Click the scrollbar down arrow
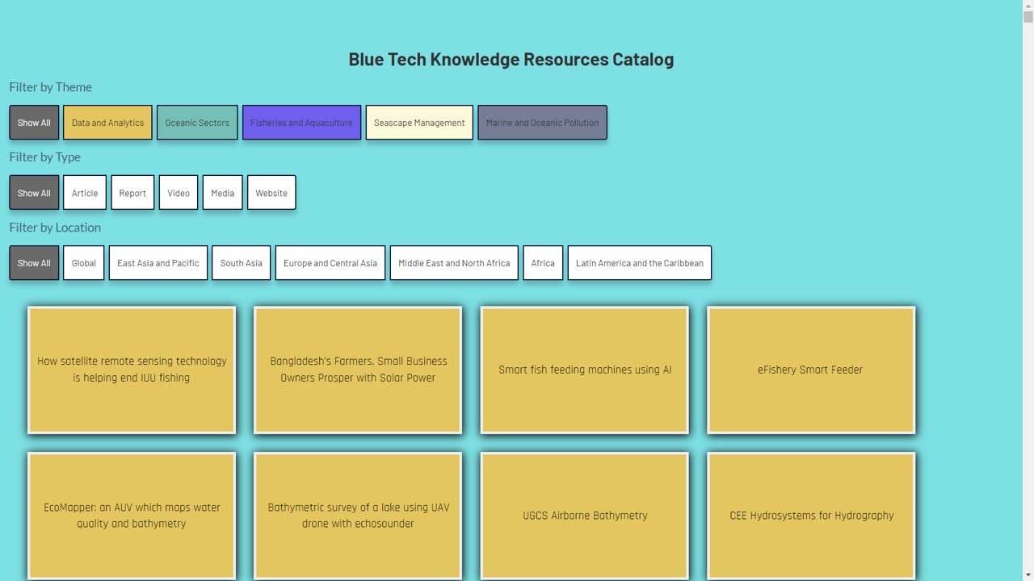1034x581 pixels. tap(1028, 575)
